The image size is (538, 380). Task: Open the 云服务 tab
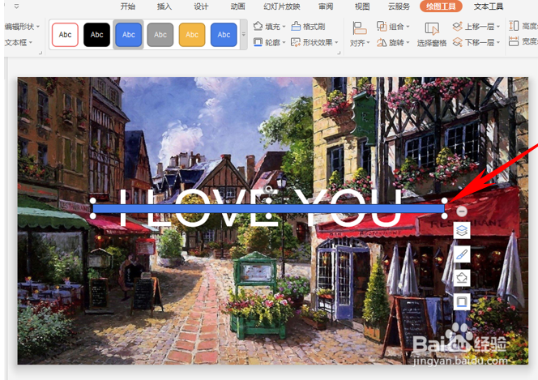(x=399, y=6)
